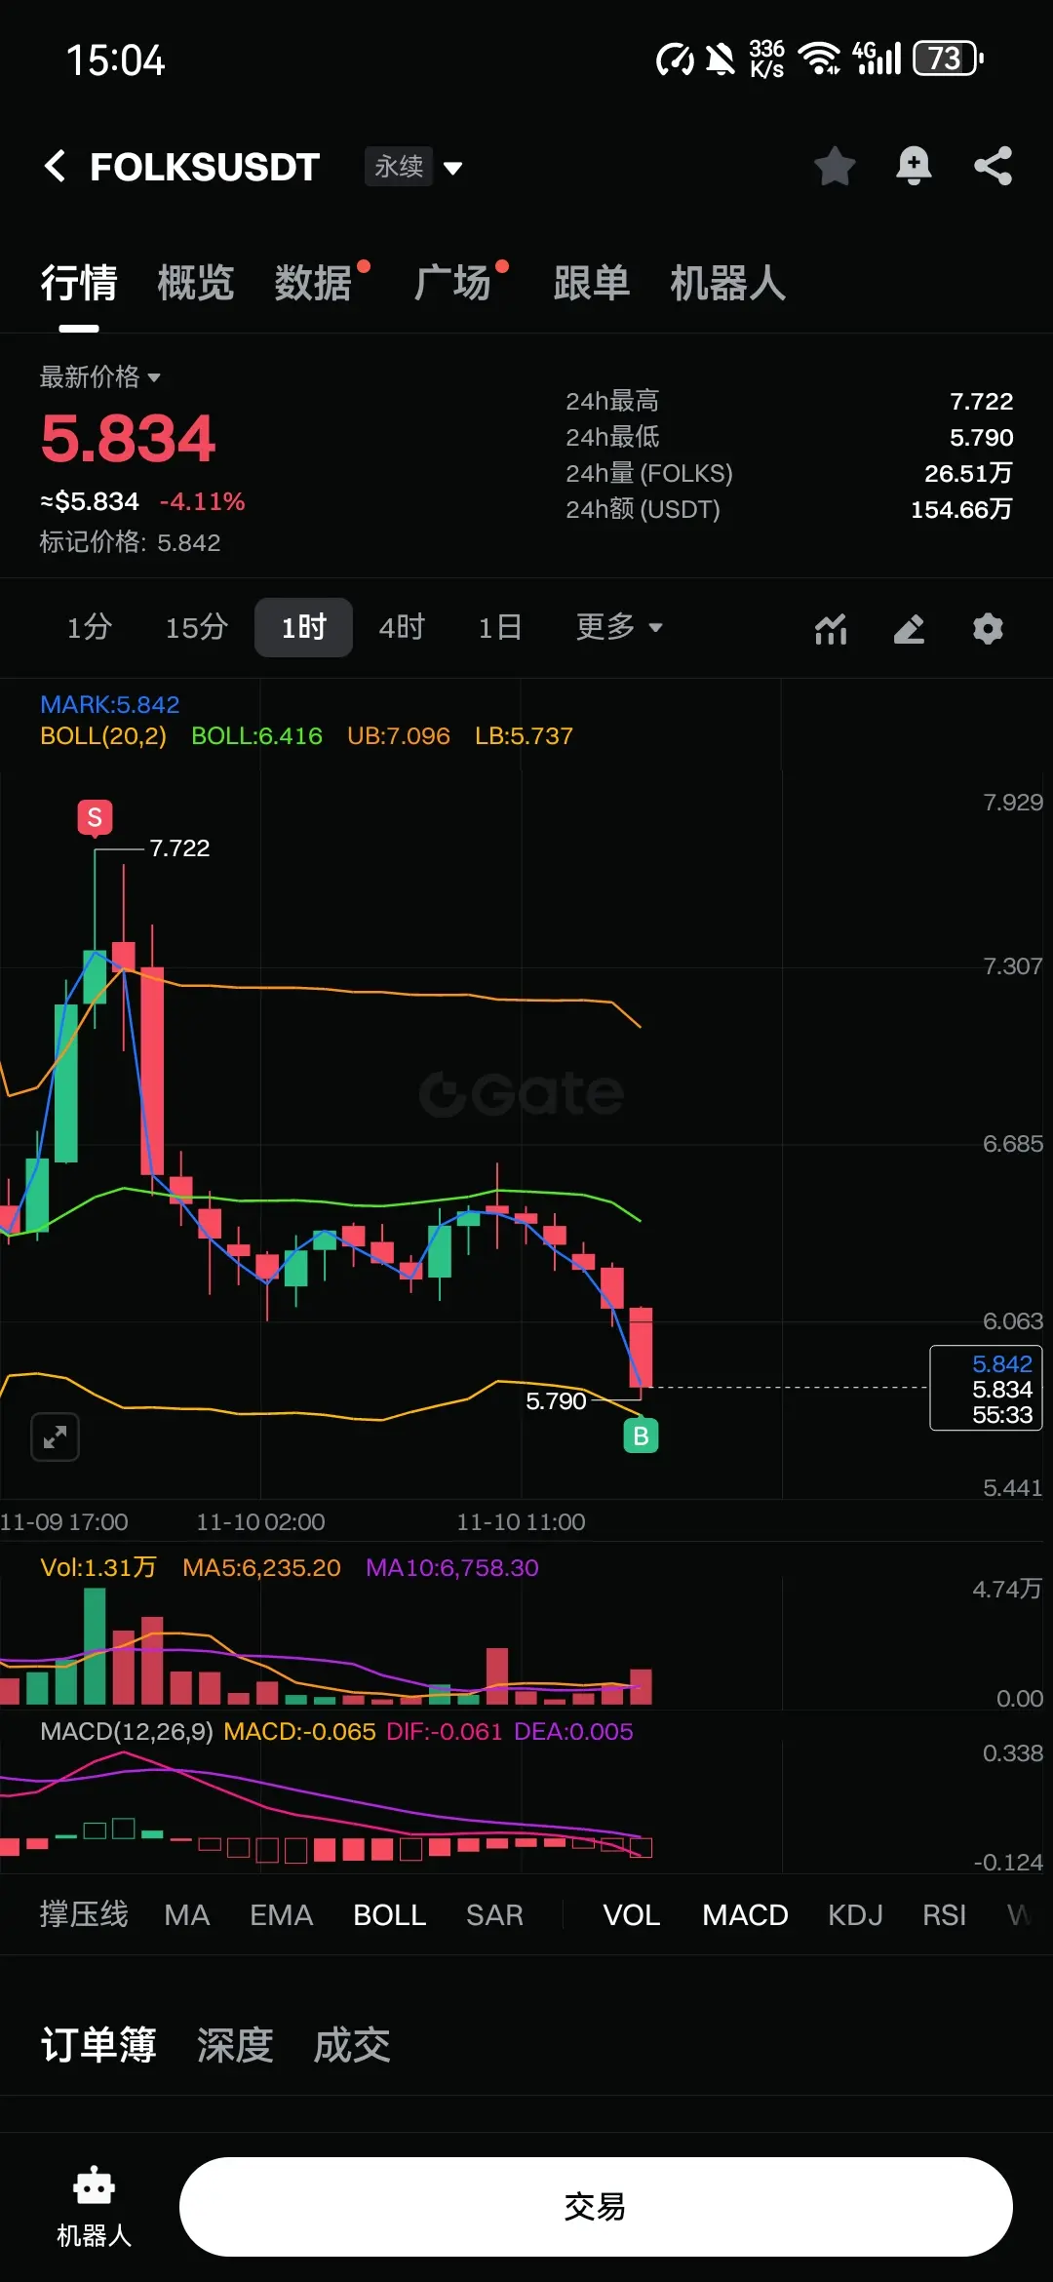Tap the 标记价格: 5.842 text
Screen dimensions: 1053x2282
pyautogui.click(x=130, y=542)
